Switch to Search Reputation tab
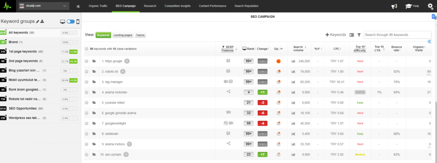 pyautogui.click(x=246, y=6)
